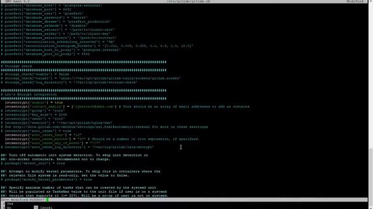Click the storage_check['enable'] = false line
Image resolution: width=373 pixels, height=209 pixels.
click(35, 74)
